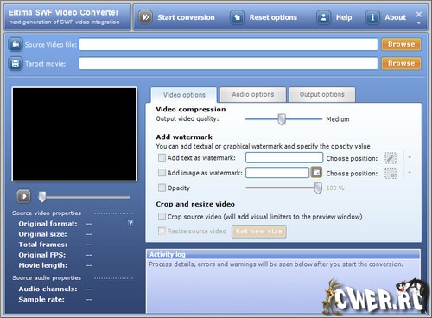Screen dimensions: 432x318
Task: Click the Output video quality slider handle
Action: pyautogui.click(x=282, y=119)
